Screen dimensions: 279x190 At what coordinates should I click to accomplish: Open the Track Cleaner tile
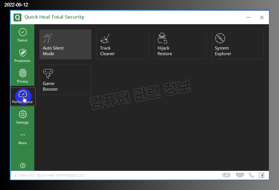(x=123, y=44)
